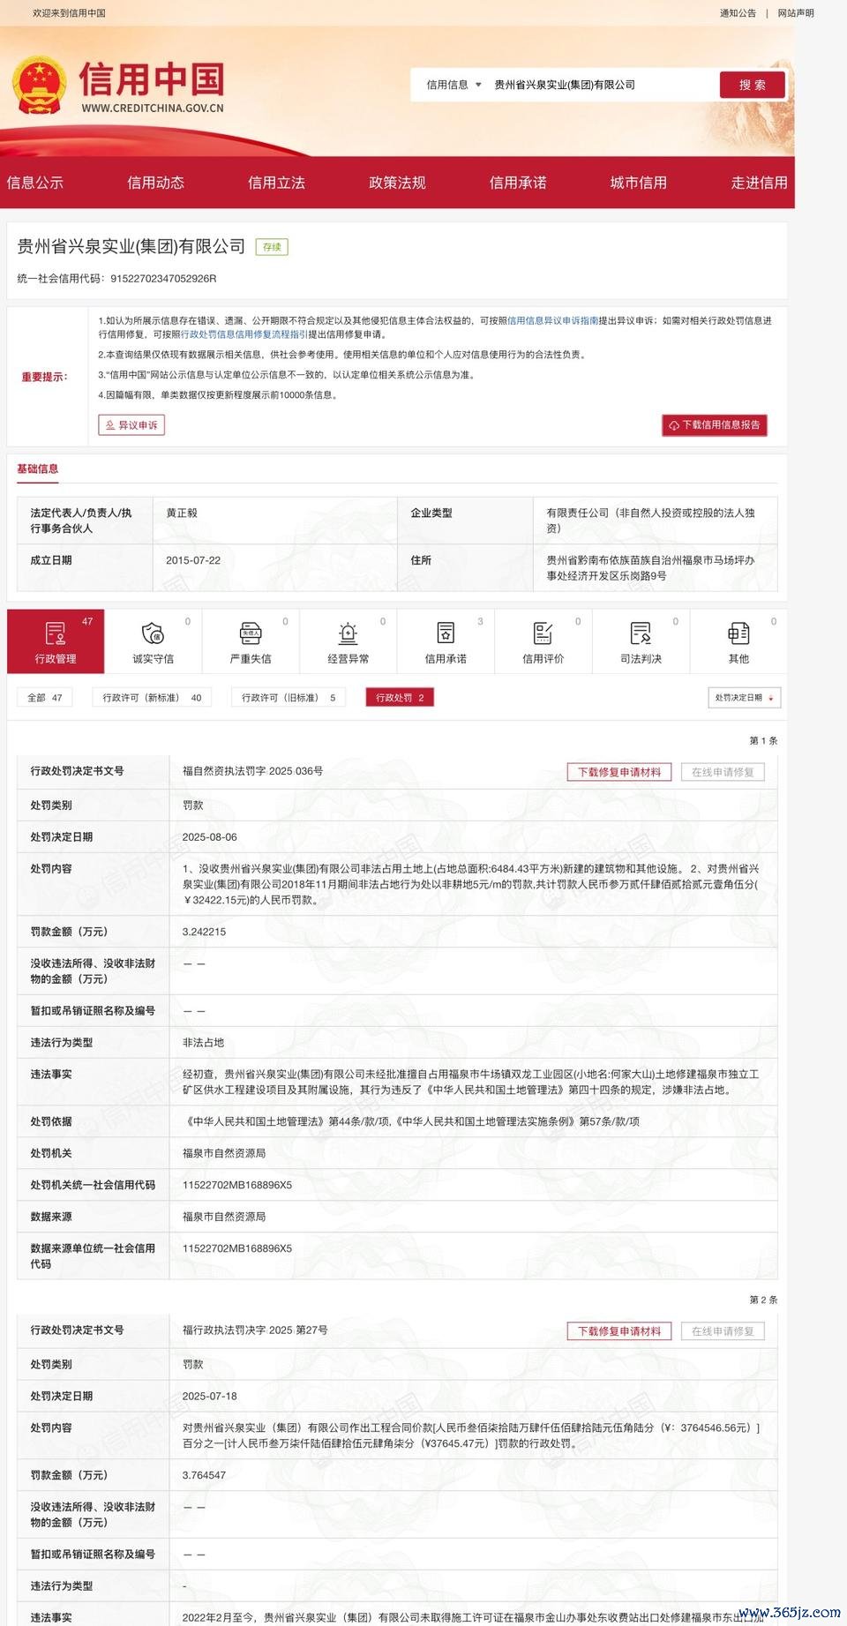Open the 行政管理 category icon
This screenshot has height=1626, width=847.
[x=56, y=633]
